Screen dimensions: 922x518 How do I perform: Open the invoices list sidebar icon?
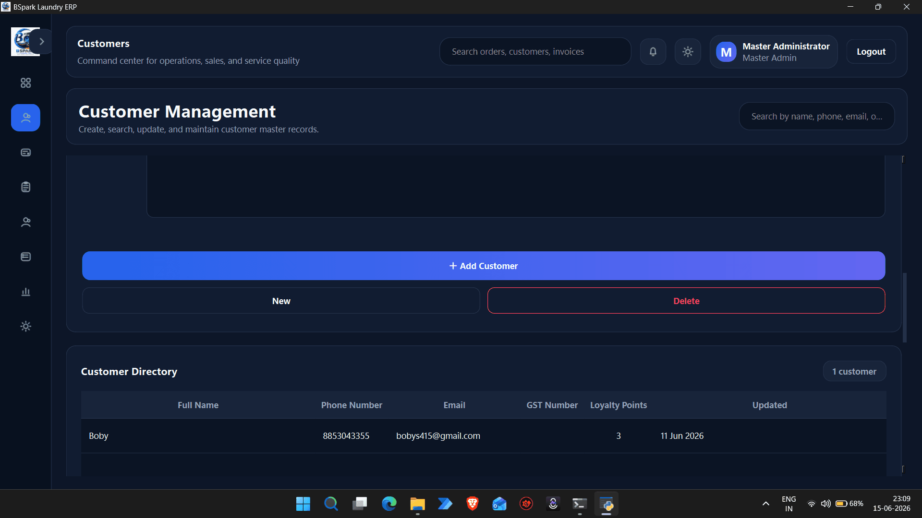[26, 257]
